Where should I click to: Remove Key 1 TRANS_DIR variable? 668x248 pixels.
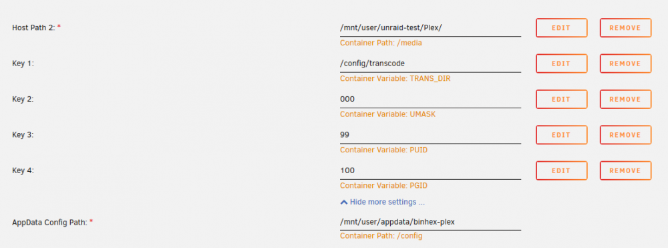[625, 64]
